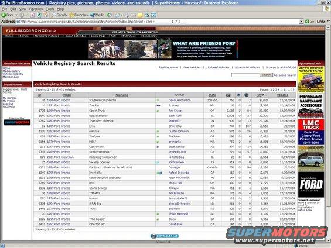Click the Go button next to address bar
The height and width of the screenshot is (248, 331).
[310, 22]
